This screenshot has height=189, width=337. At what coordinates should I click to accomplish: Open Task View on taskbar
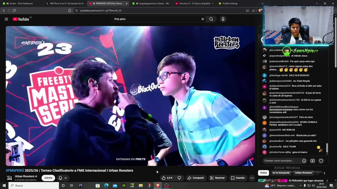click(x=72, y=186)
